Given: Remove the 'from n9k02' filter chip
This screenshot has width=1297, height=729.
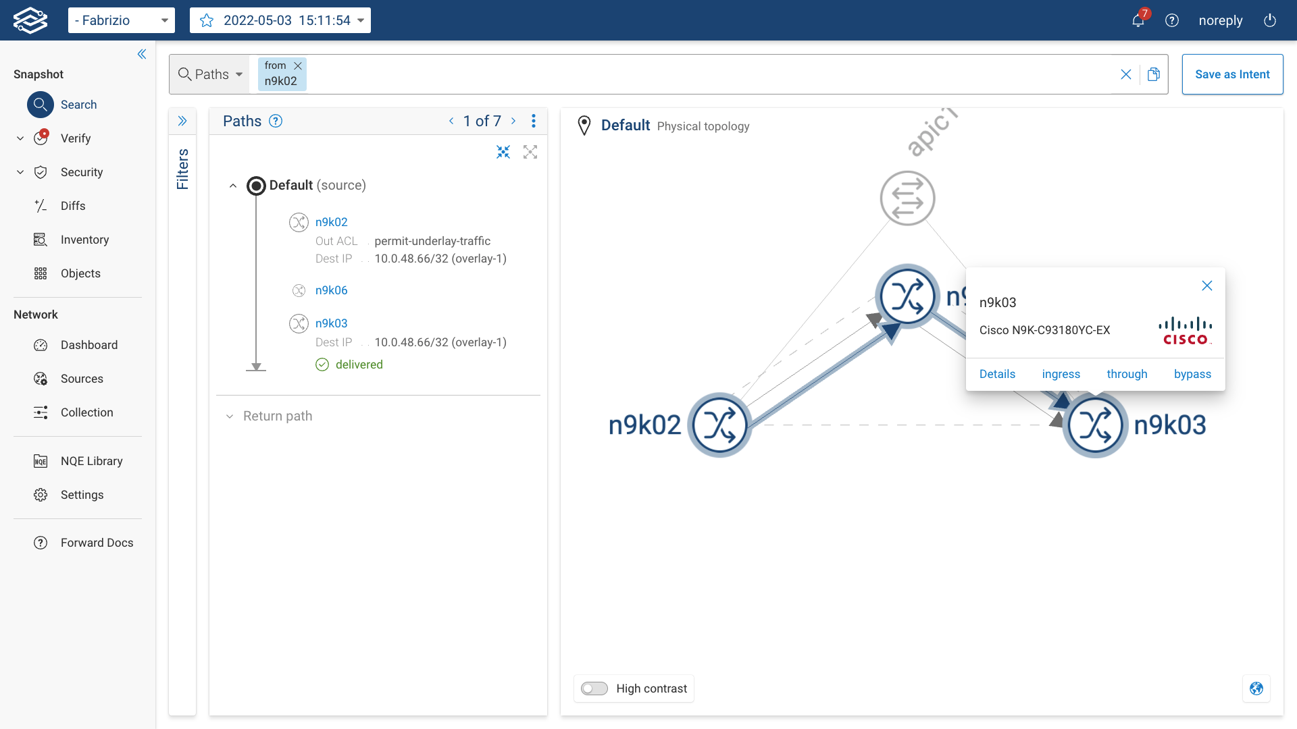Looking at the screenshot, I should coord(297,65).
